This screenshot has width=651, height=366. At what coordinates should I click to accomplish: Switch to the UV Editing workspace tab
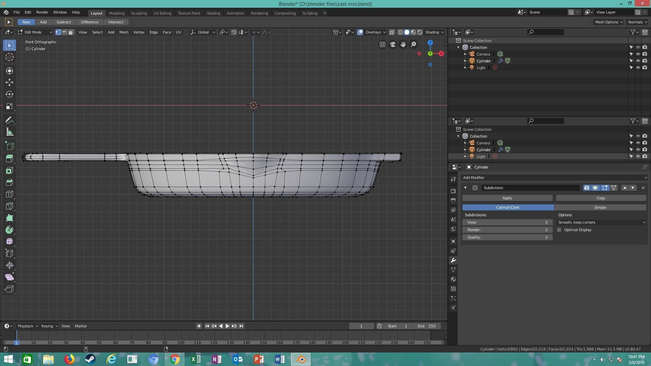point(162,13)
